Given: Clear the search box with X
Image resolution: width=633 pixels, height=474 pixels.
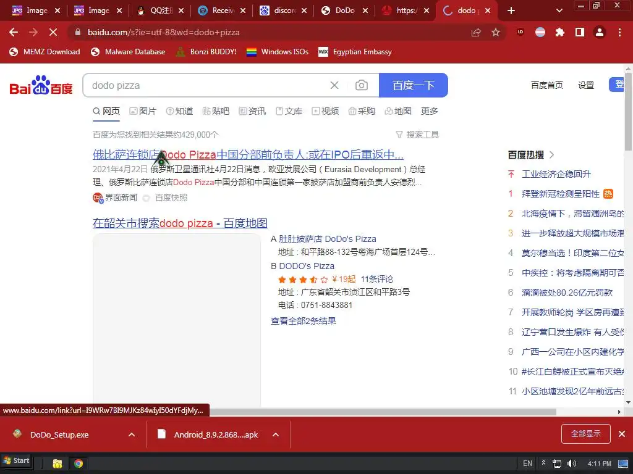Looking at the screenshot, I should (334, 85).
